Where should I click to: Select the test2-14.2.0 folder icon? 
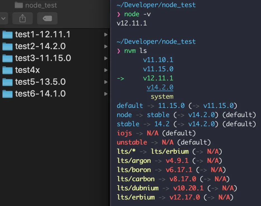pos(8,46)
